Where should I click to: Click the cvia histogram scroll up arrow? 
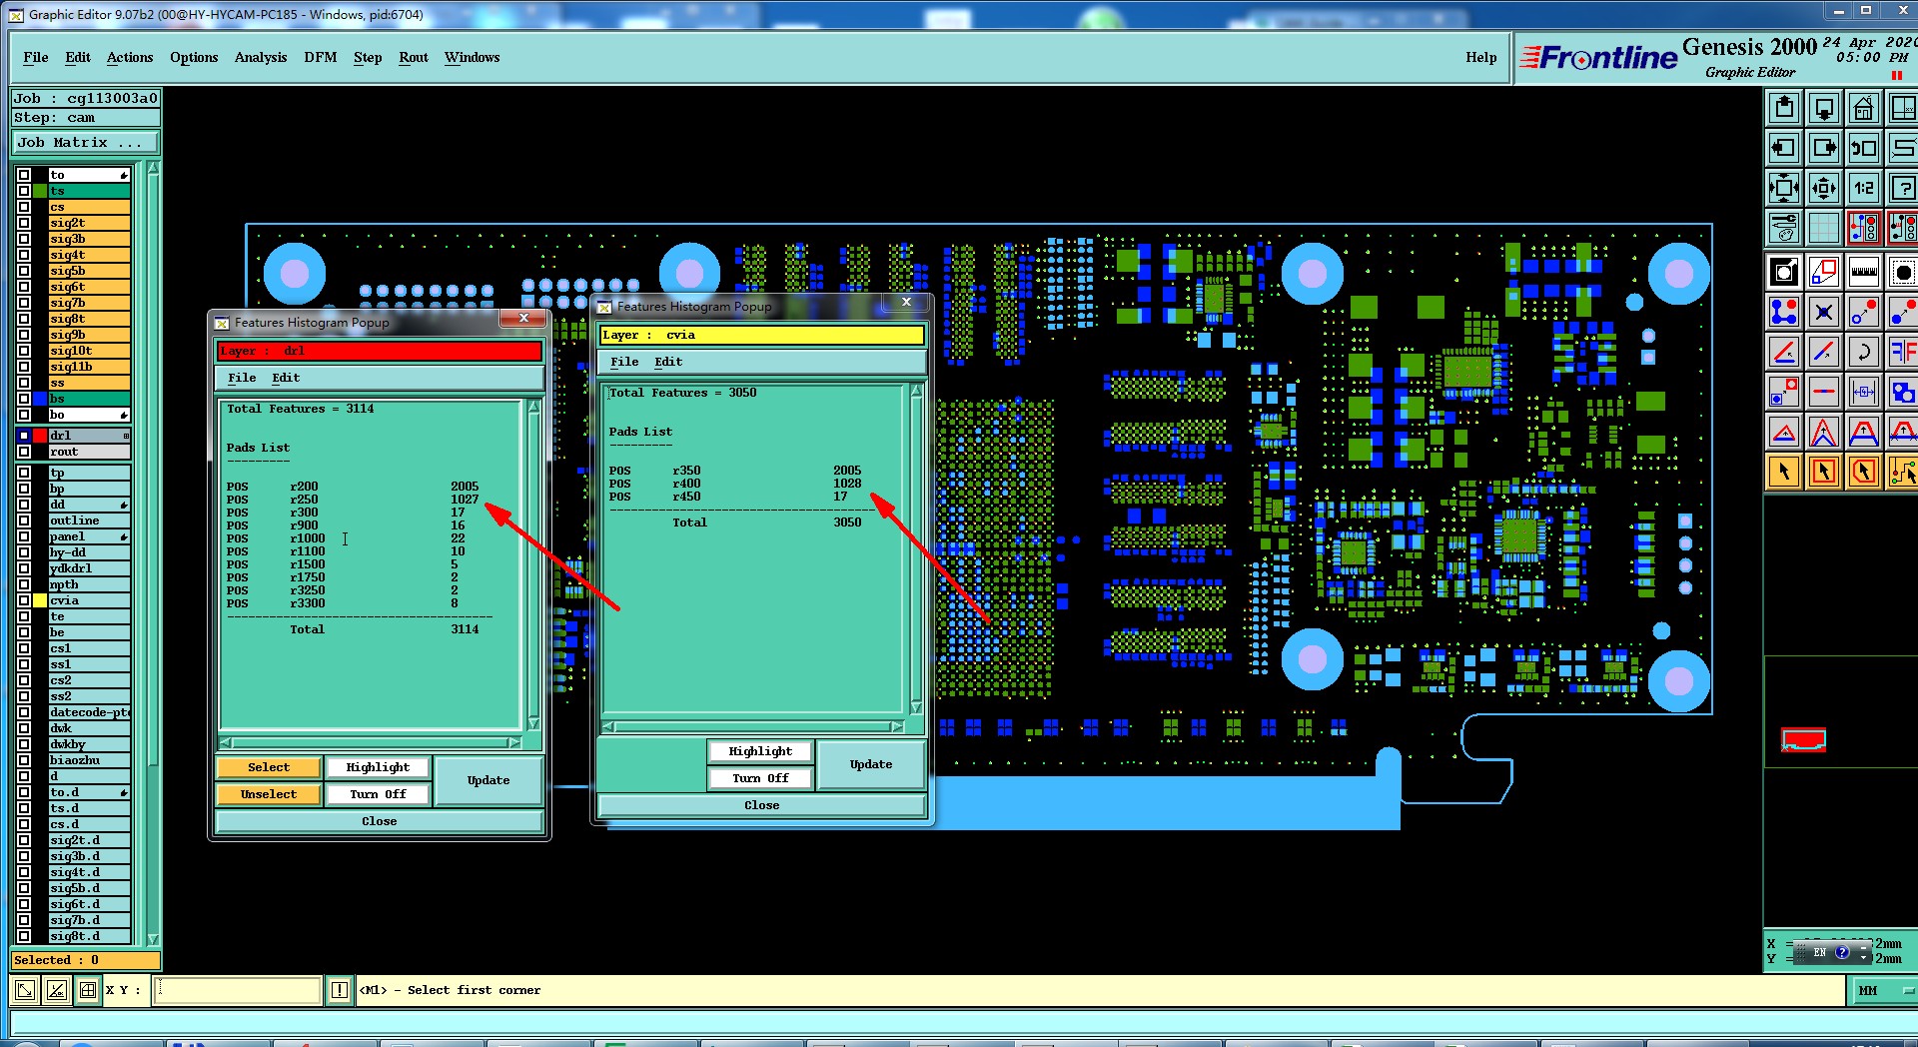916,391
